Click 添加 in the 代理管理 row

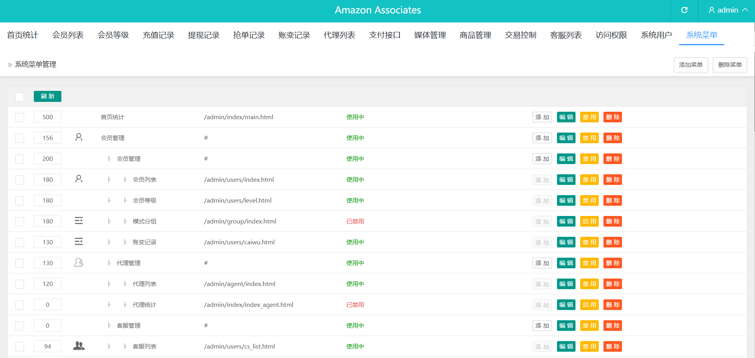point(542,263)
